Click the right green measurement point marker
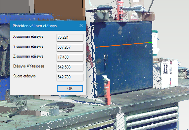Screen dimensions: 189x130 pos(150,42)
